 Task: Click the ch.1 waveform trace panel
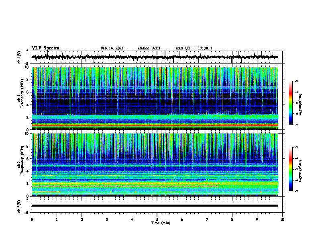157,57
